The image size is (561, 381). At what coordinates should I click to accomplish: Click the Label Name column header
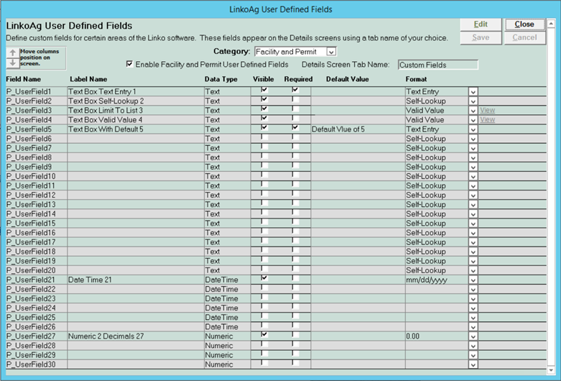(88, 79)
